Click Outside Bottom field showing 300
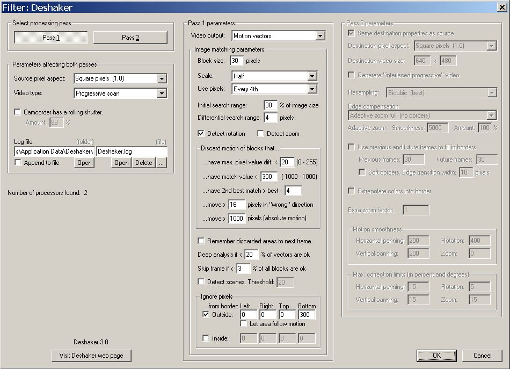The height and width of the screenshot is (369, 510). pyautogui.click(x=307, y=315)
